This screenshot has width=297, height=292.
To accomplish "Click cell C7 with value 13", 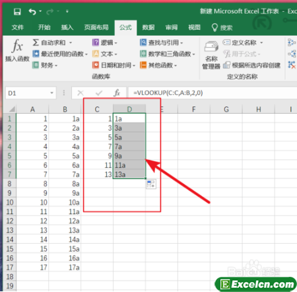I will (97, 174).
